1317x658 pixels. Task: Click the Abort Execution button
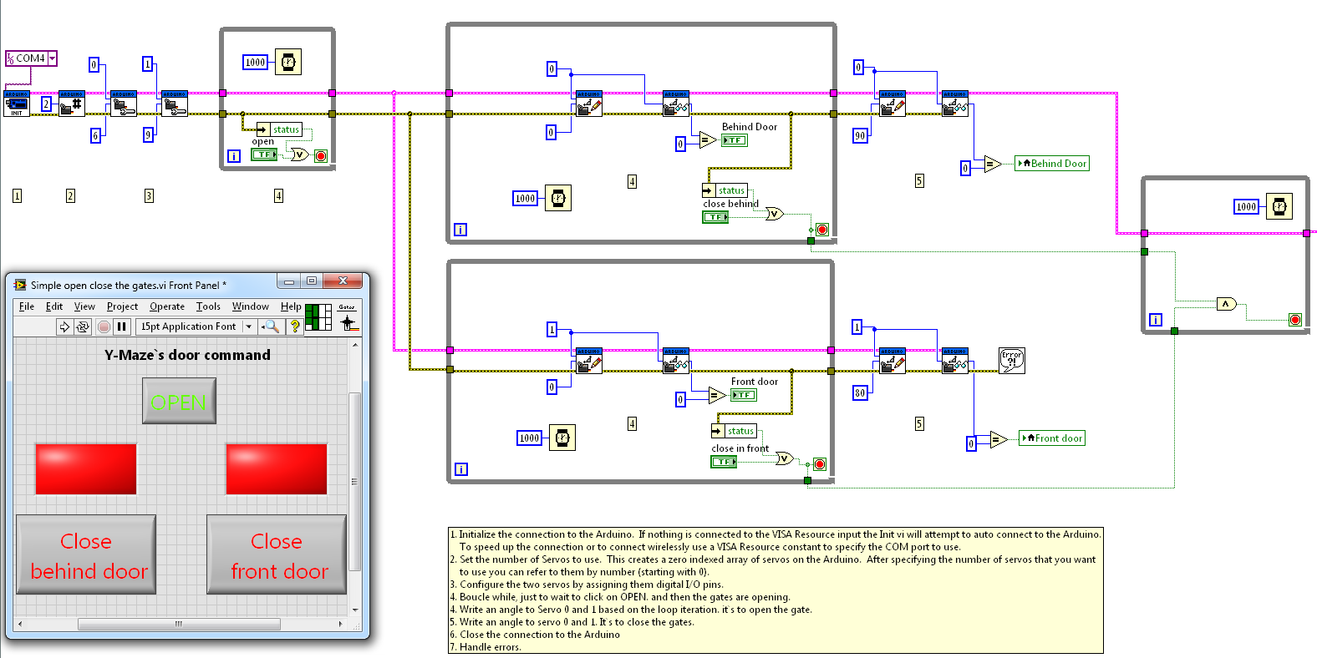click(104, 326)
